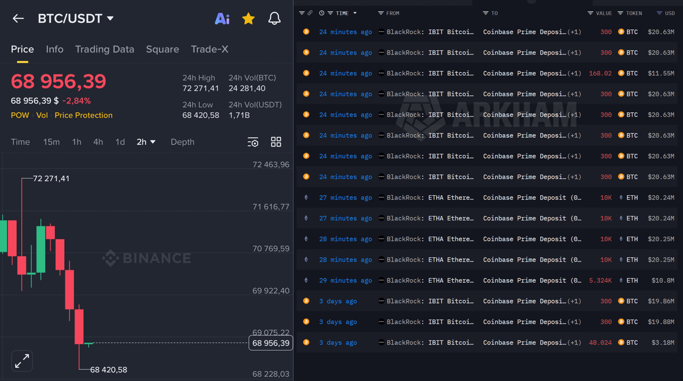Click the $19.88M USD amount
This screenshot has height=381, width=683.
click(x=661, y=322)
